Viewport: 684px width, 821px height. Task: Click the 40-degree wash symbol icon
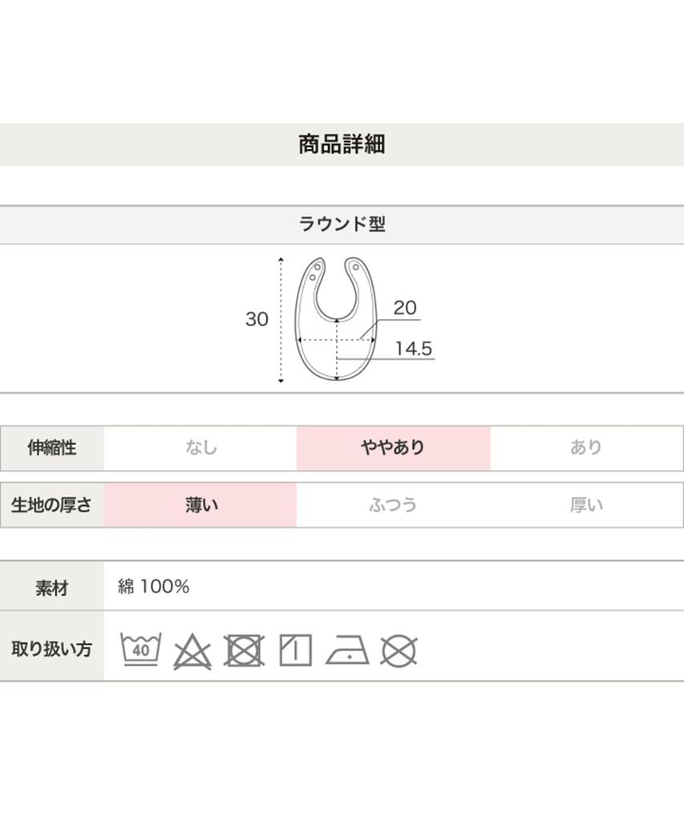(140, 649)
